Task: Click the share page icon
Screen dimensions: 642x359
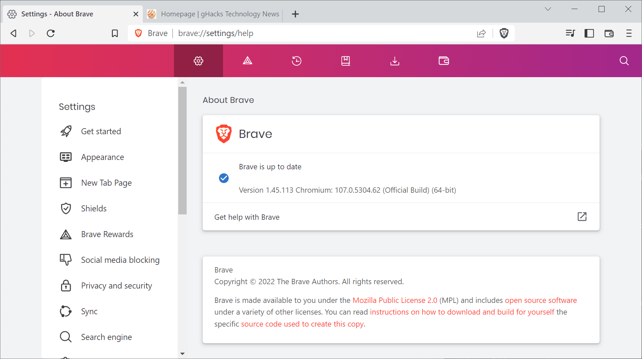Action: pos(481,33)
